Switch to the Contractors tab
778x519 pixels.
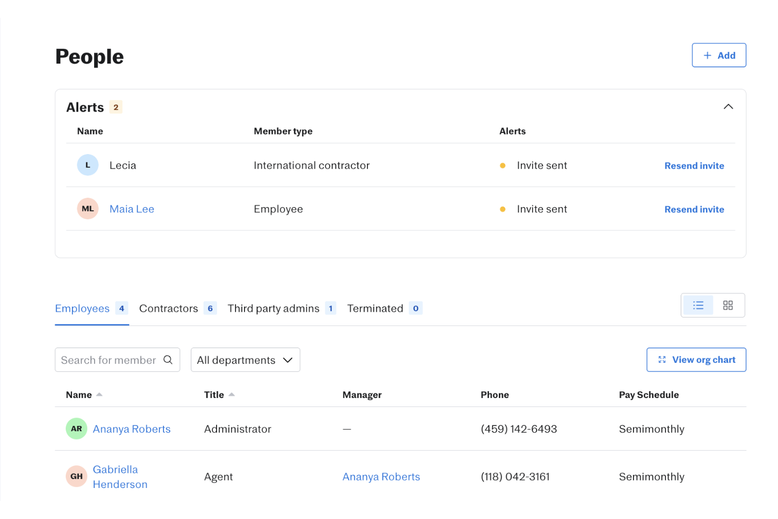click(x=168, y=308)
